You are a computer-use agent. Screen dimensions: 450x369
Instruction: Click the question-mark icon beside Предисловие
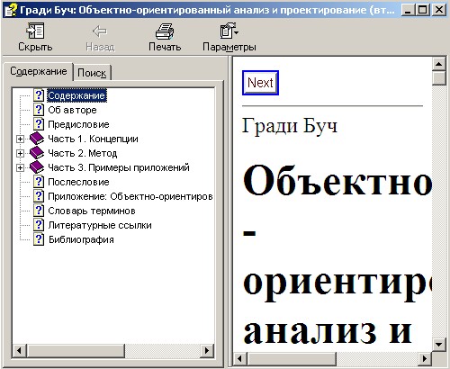(x=39, y=124)
